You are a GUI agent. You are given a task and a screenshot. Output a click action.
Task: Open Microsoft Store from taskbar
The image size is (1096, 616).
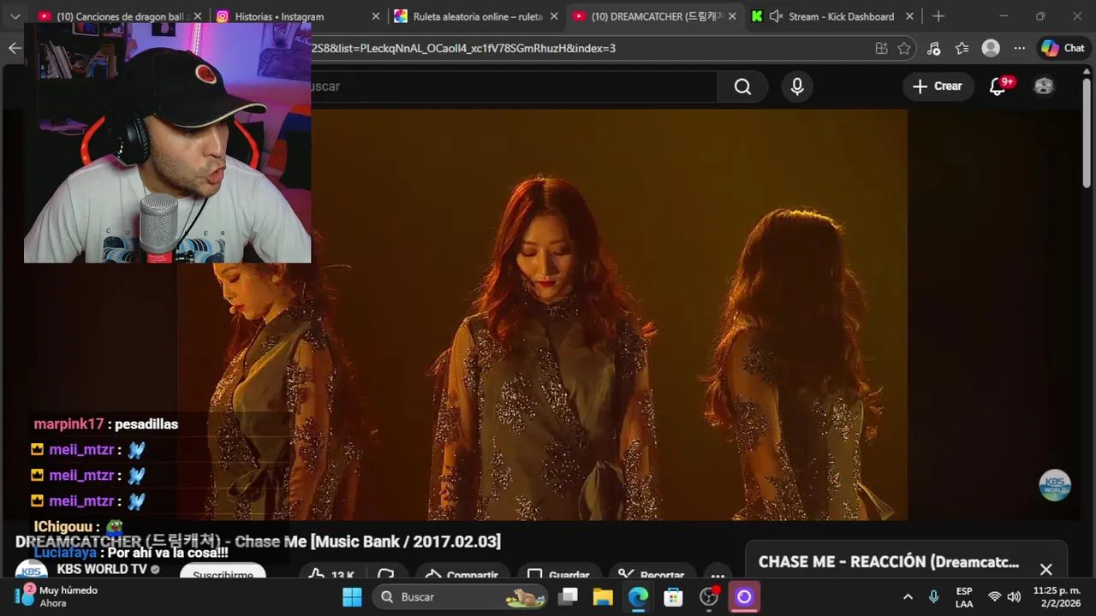point(673,597)
